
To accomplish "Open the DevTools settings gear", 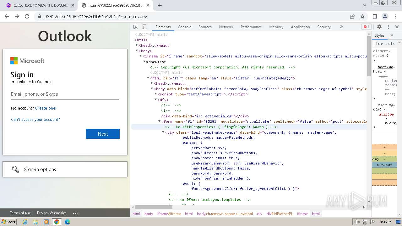I will pos(379,27).
